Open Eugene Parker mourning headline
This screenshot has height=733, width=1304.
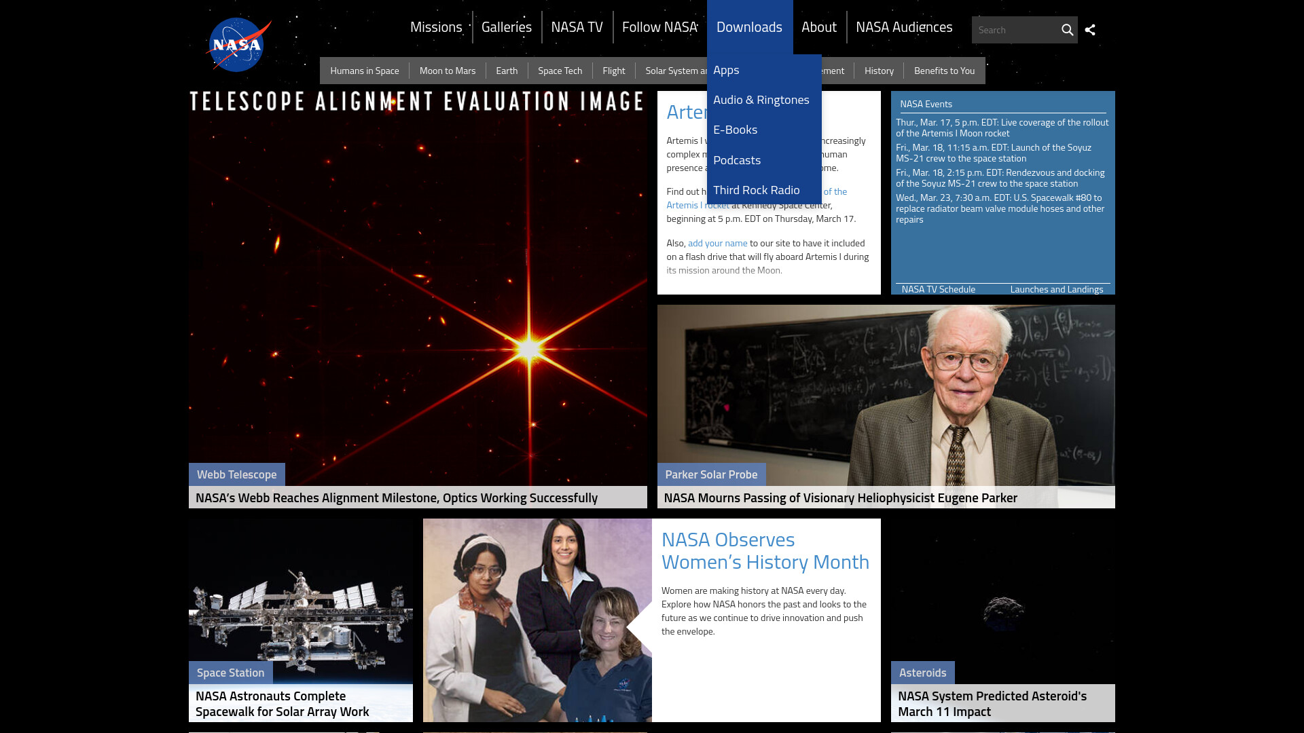(x=840, y=497)
